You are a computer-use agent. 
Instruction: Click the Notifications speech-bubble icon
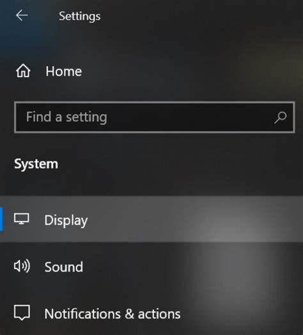22,313
